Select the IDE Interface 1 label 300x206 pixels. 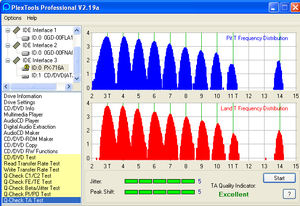click(x=39, y=30)
